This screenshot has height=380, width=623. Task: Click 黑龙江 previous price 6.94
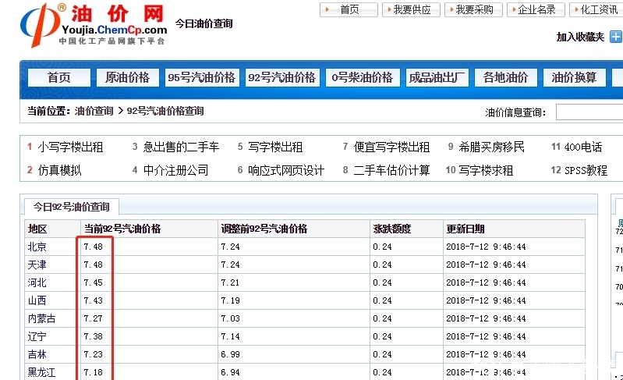tap(231, 372)
